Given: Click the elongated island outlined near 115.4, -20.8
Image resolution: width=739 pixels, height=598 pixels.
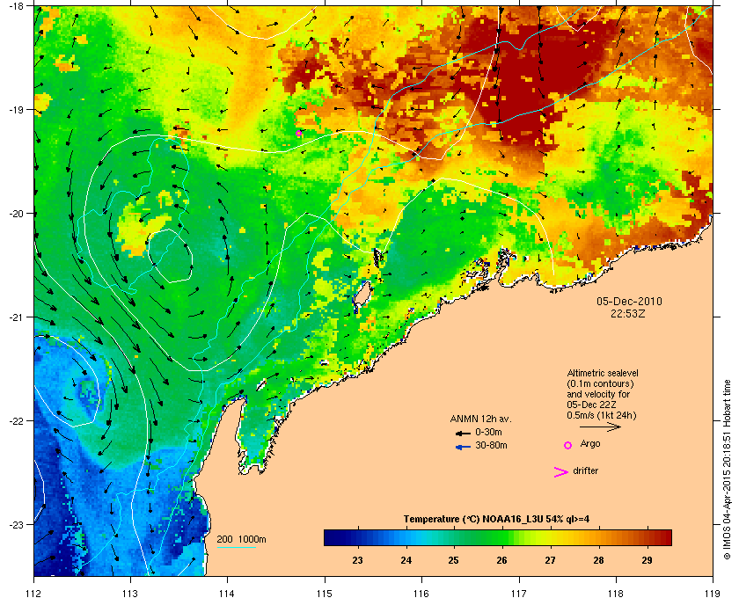Looking at the screenshot, I should pos(362,296).
